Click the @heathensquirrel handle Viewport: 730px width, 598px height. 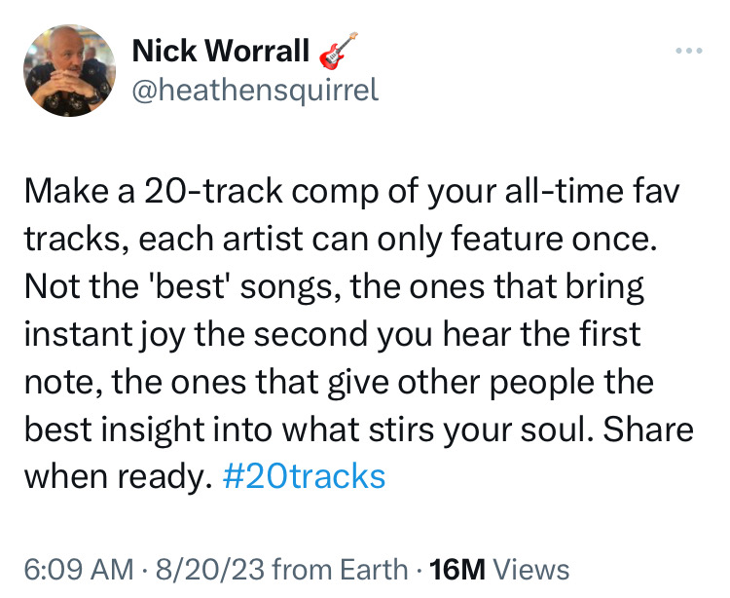(253, 90)
